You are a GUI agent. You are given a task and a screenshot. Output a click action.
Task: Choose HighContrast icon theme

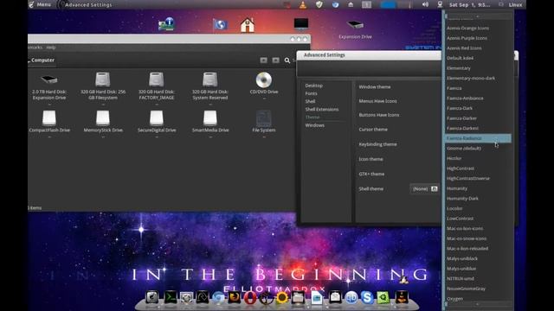point(461,168)
